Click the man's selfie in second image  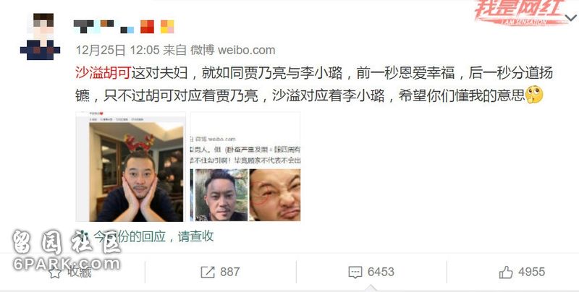tap(221, 195)
